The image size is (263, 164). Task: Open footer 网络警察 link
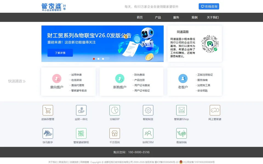coord(85,162)
